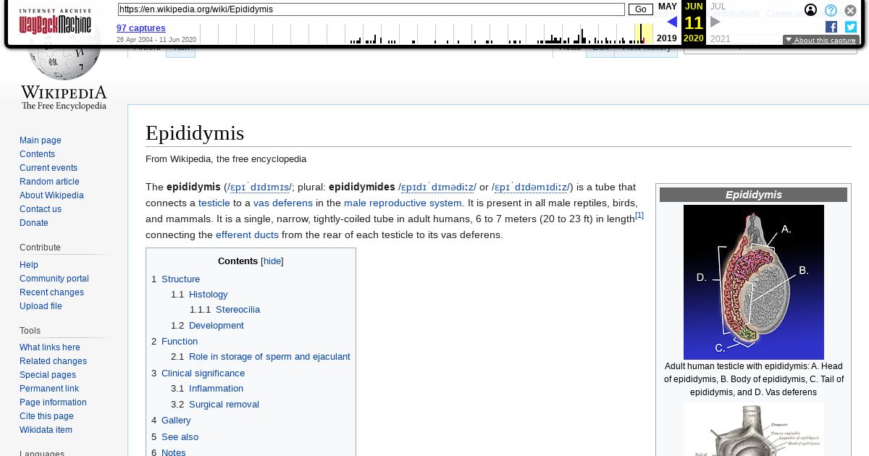Follow the testicle article link
Viewport: 869px width, 456px height.
pyautogui.click(x=214, y=203)
